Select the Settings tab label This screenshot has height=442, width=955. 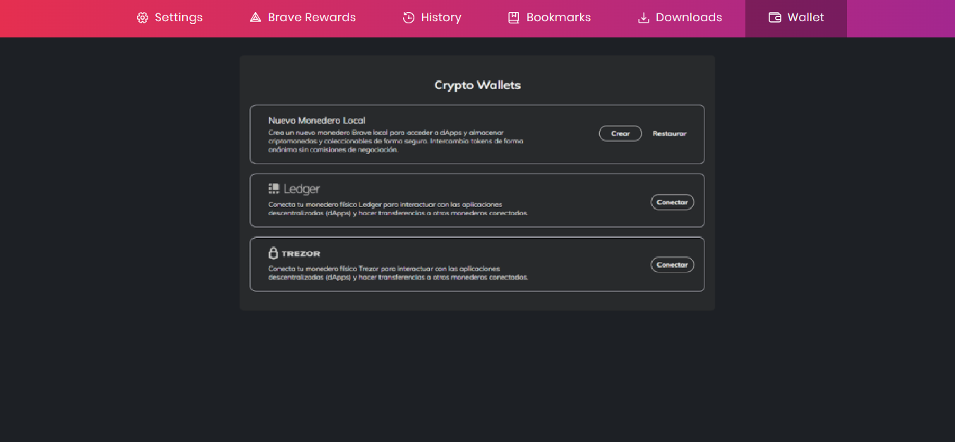click(179, 18)
